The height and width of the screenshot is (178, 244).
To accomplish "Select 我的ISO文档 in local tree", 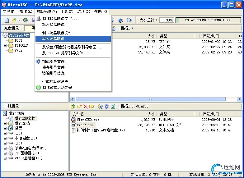I will [x=25, y=118].
